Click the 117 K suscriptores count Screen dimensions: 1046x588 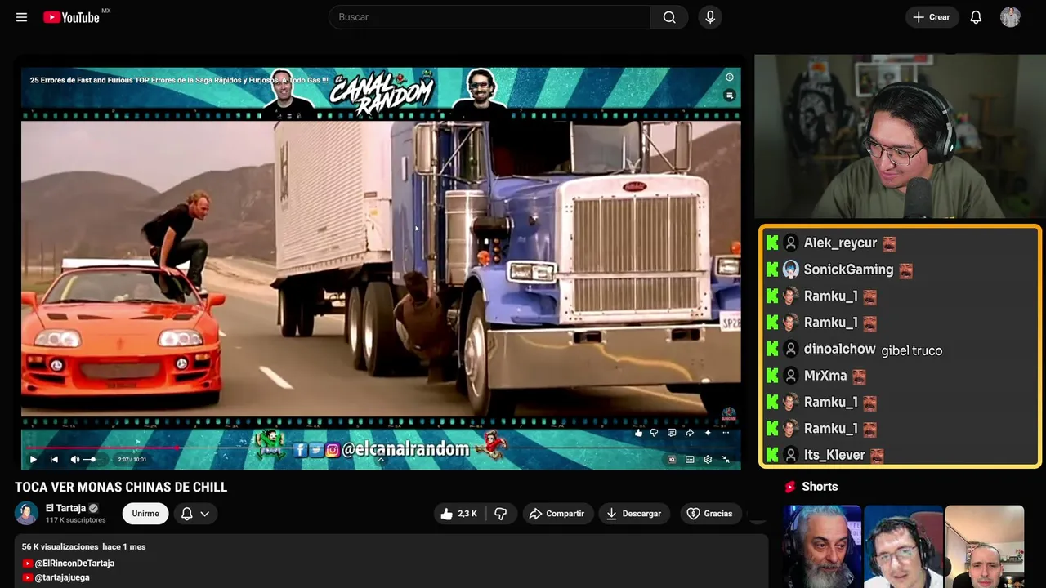tap(76, 520)
